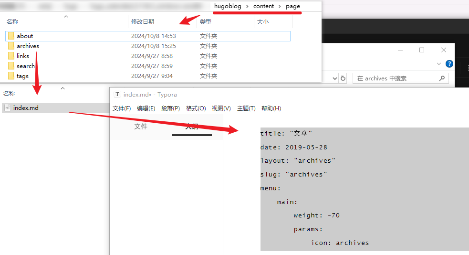Close the archives explorer window
This screenshot has width=469, height=255.
point(444,50)
